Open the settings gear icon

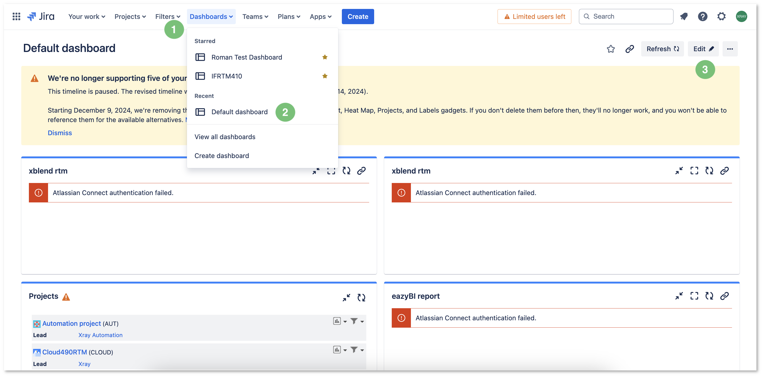pos(722,17)
